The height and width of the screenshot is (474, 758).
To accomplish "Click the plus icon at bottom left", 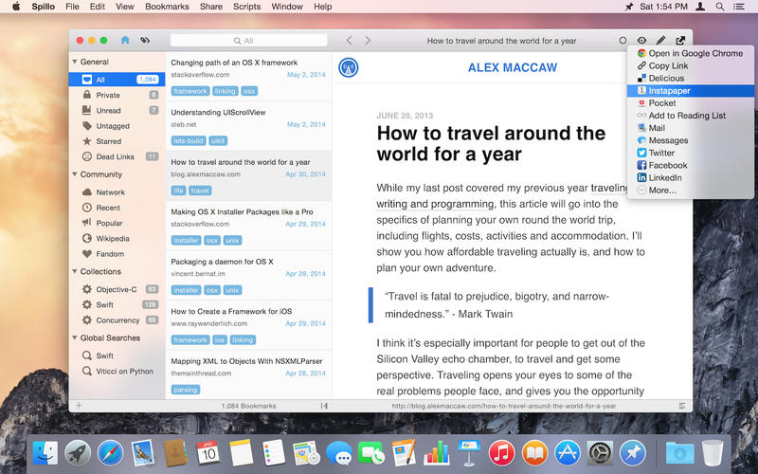I will (x=79, y=406).
